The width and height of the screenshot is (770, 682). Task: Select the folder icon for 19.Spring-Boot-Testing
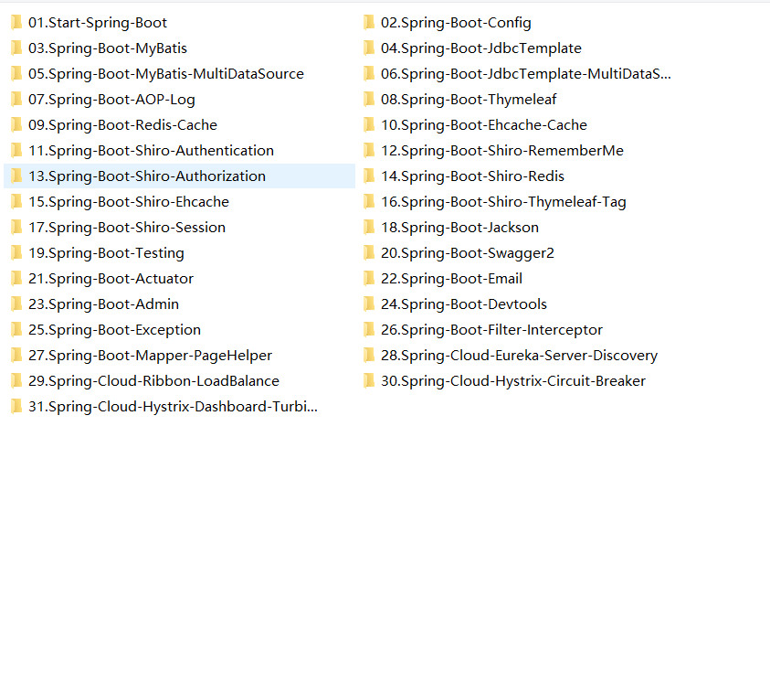tap(16, 252)
